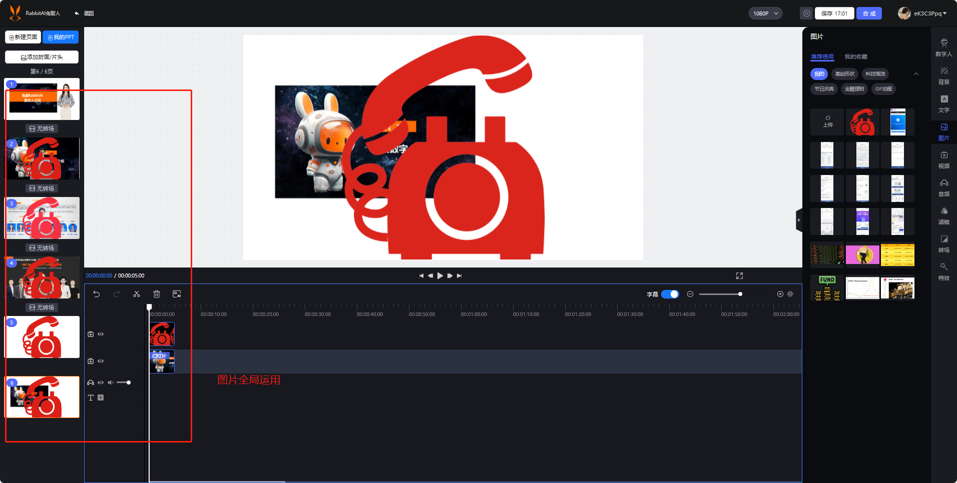Play the video preview
Image resolution: width=957 pixels, height=483 pixels.
[440, 275]
